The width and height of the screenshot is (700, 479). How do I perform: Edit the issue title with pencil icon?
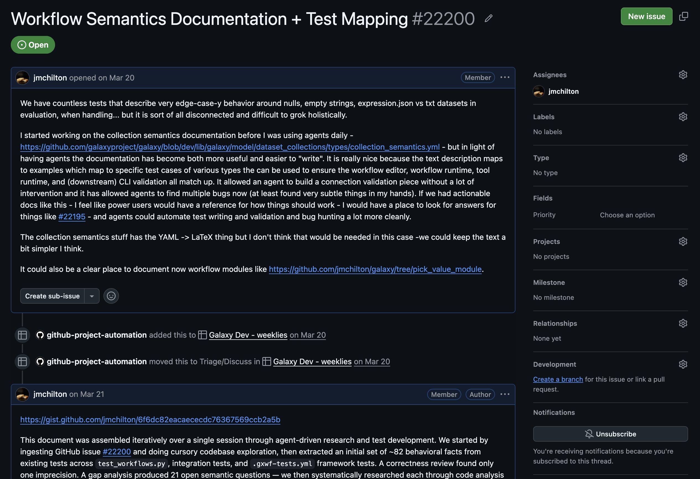pos(489,19)
